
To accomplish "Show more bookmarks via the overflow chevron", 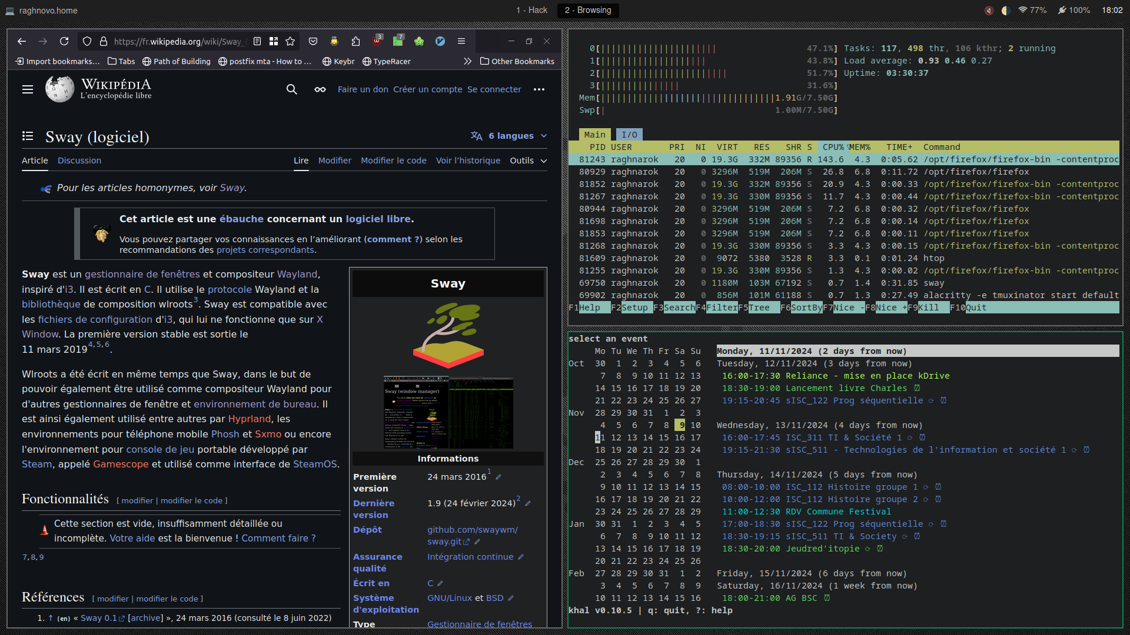I will (x=467, y=61).
